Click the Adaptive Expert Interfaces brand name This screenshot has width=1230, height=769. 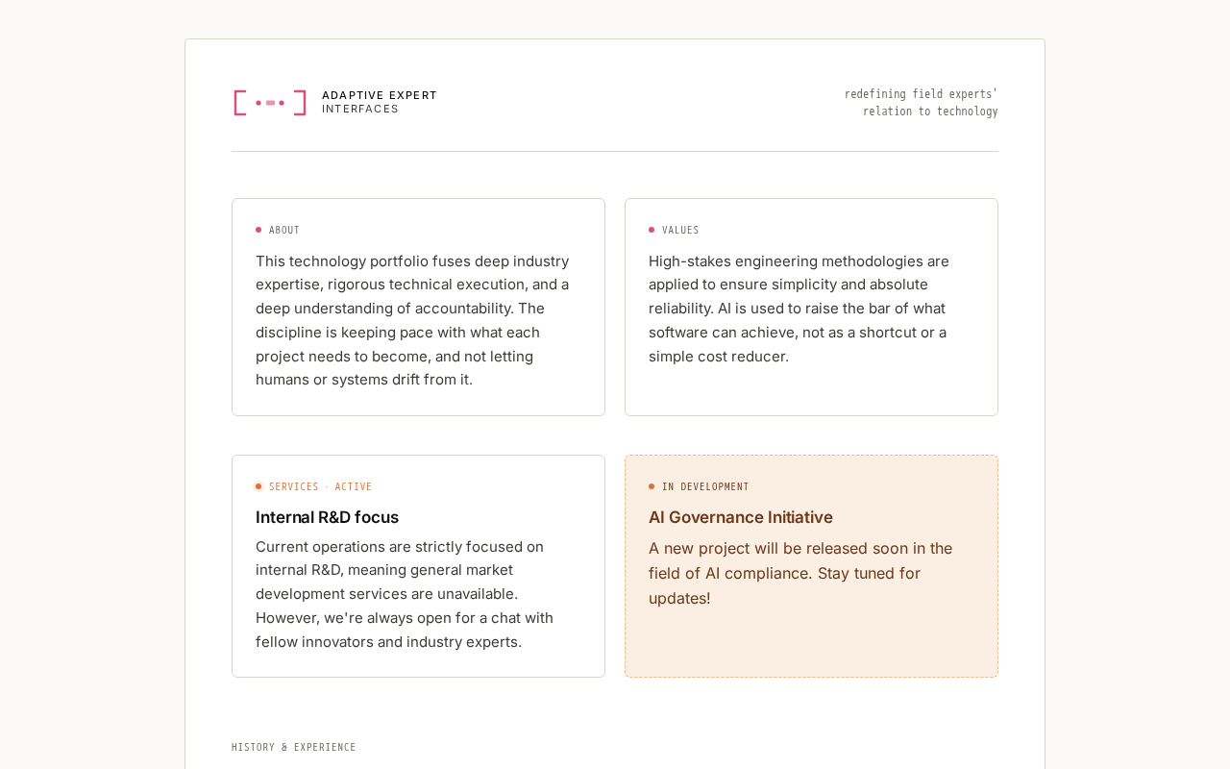click(379, 102)
